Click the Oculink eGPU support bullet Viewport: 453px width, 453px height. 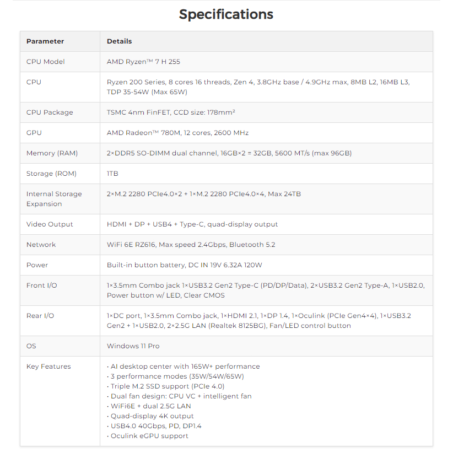[x=148, y=436]
